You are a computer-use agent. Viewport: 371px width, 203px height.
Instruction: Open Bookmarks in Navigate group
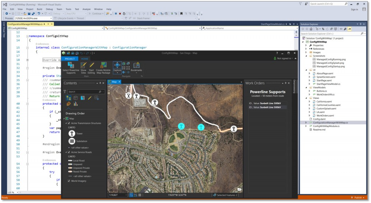[x=137, y=68]
